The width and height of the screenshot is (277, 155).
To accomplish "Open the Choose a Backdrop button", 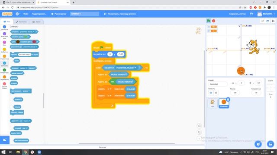I will tap(271, 144).
